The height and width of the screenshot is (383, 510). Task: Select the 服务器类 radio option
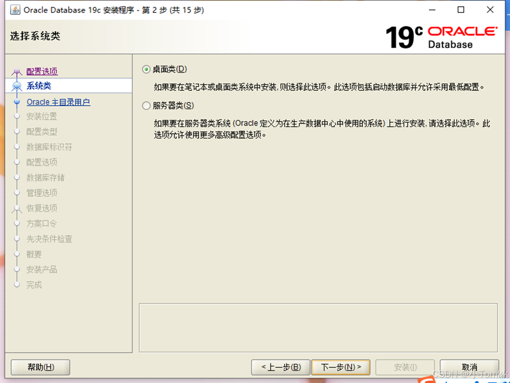click(x=146, y=105)
